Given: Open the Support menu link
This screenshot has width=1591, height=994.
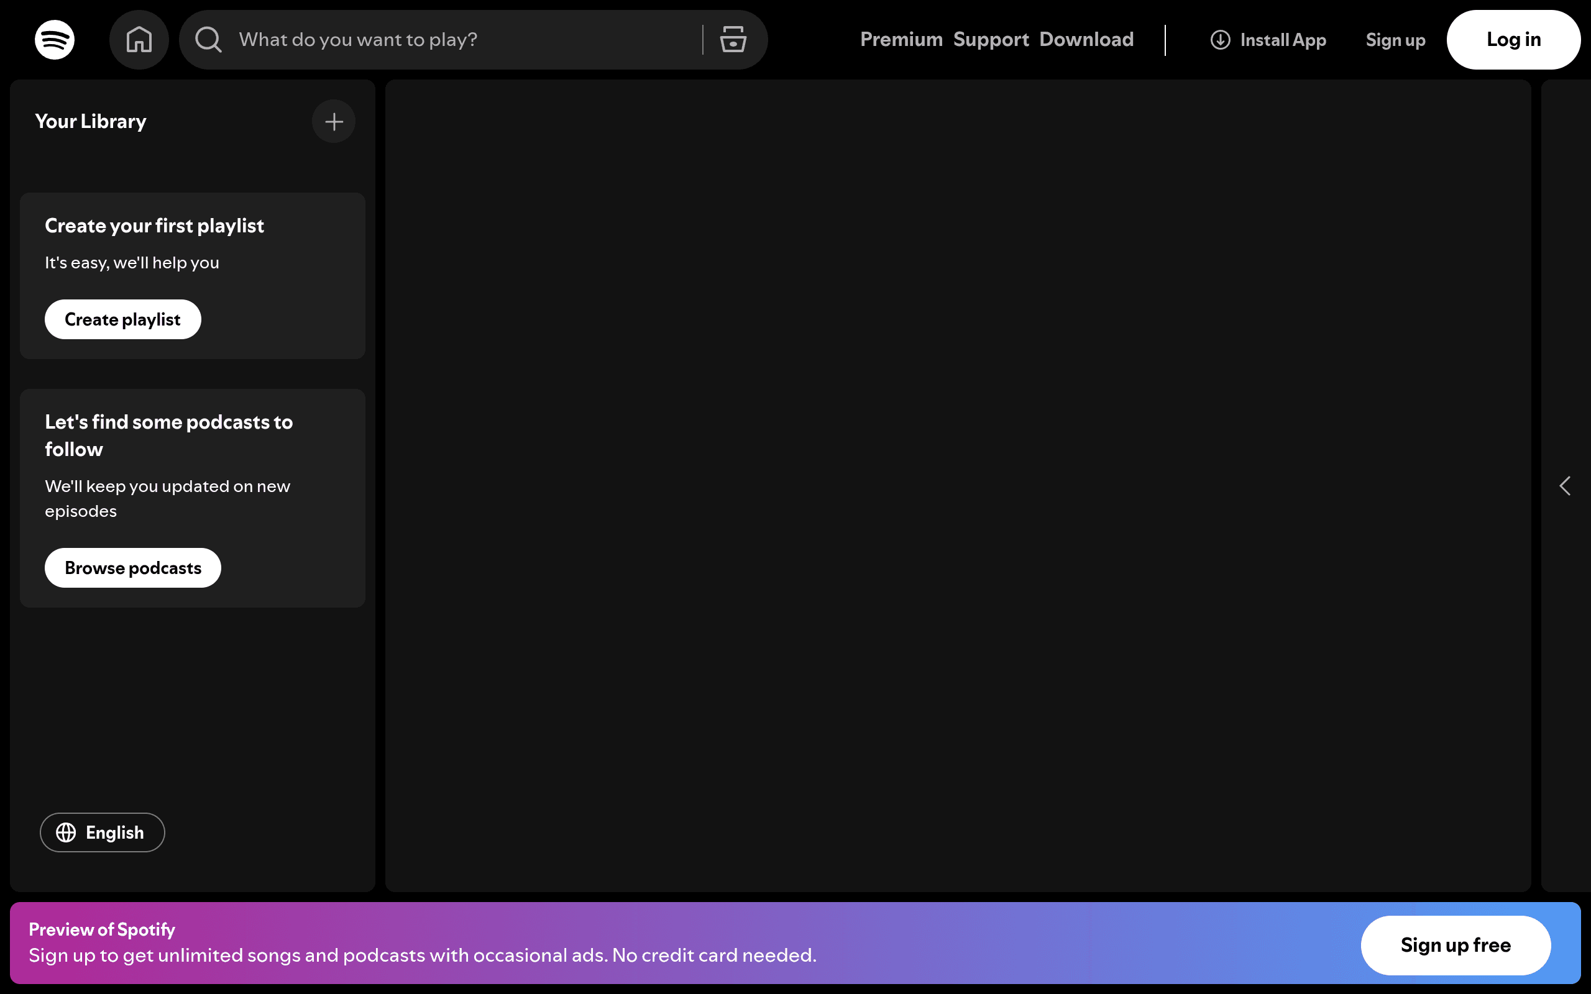Looking at the screenshot, I should (991, 39).
